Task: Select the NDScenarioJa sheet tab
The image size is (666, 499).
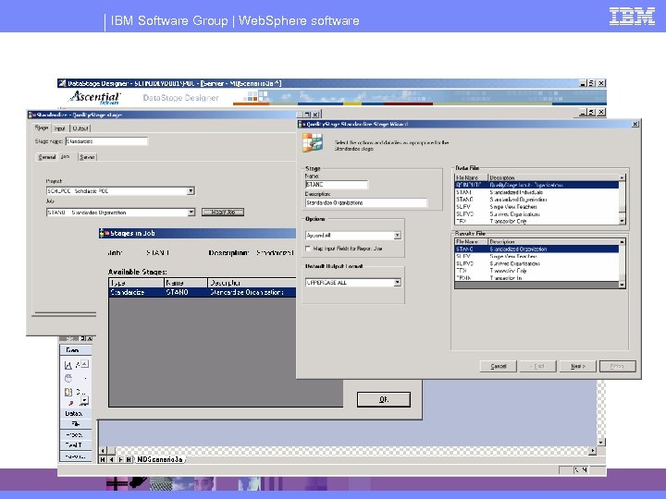Action: pyautogui.click(x=160, y=459)
